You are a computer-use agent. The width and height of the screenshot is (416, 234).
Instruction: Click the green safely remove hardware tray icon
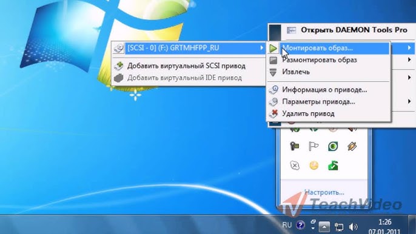pos(333,165)
